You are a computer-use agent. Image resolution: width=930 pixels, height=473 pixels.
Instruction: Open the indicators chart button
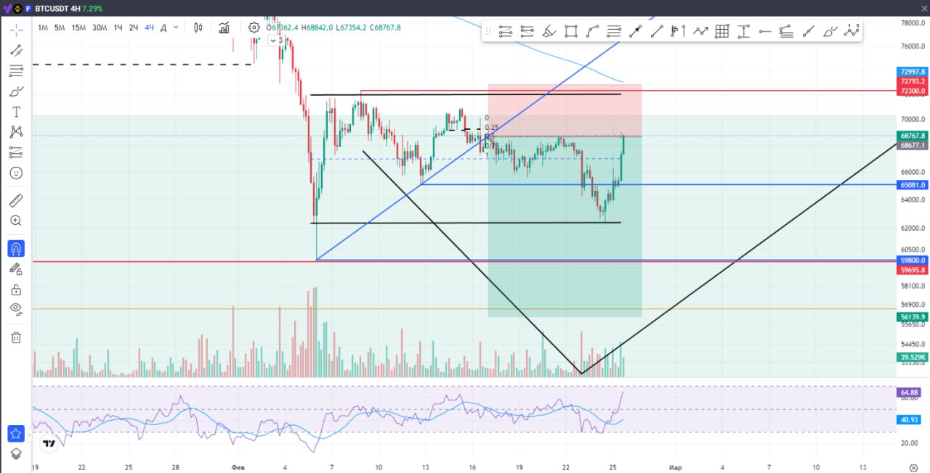coord(225,28)
